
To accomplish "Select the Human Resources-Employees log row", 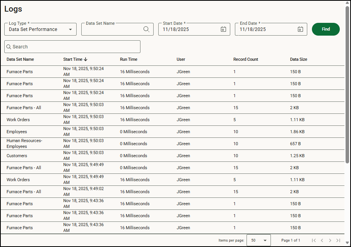I will (x=24, y=144).
